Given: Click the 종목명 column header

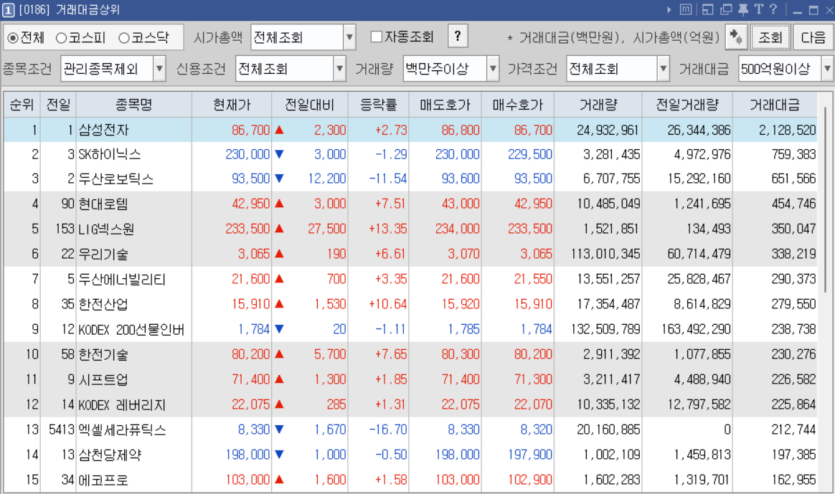Looking at the screenshot, I should point(133,105).
